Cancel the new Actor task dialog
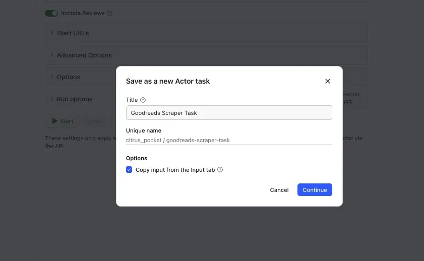This screenshot has width=424, height=261. [279, 190]
